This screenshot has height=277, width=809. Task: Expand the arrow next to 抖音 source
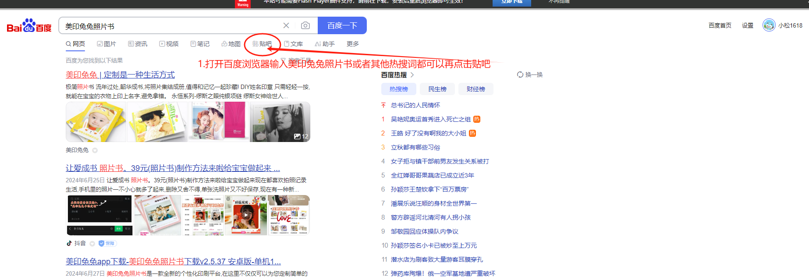point(92,244)
